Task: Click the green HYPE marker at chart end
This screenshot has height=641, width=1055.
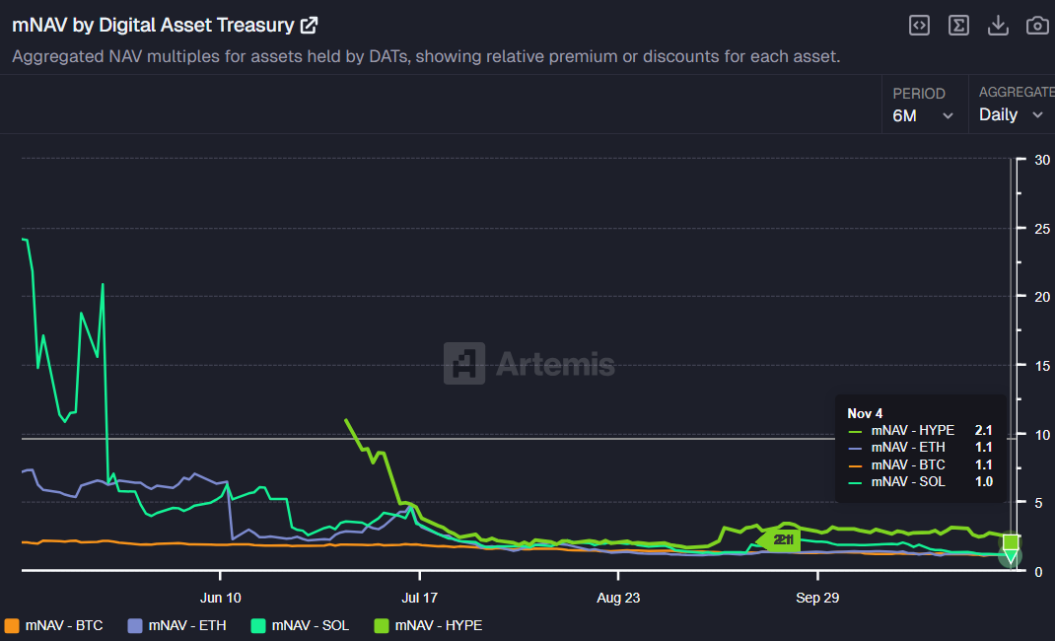Action: (x=1011, y=541)
